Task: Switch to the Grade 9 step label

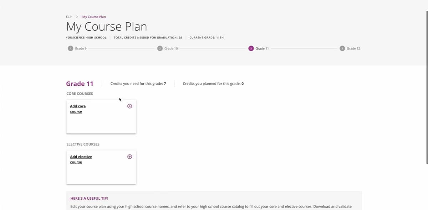Action: coord(81,48)
